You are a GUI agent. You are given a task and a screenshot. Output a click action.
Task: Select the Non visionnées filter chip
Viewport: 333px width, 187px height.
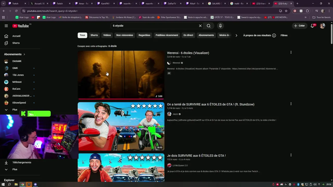(x=125, y=35)
